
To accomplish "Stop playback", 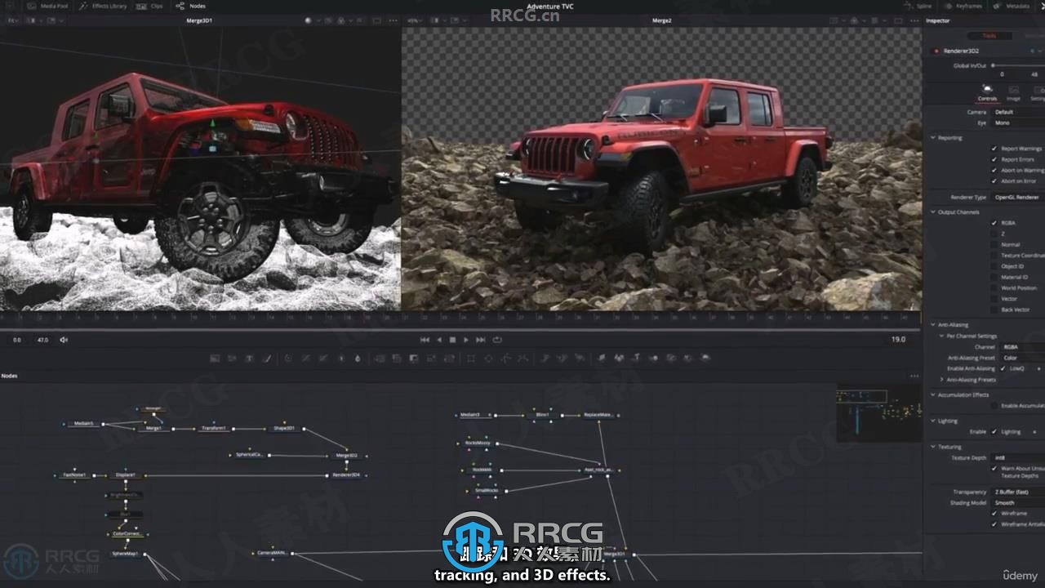I will [x=452, y=340].
